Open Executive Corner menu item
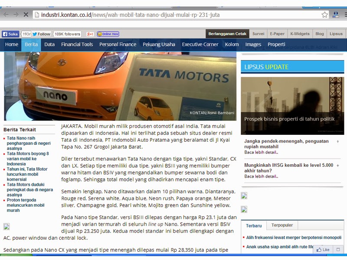 click(200, 45)
